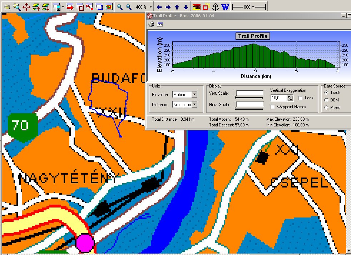The width and height of the screenshot is (351, 255).
Task: Click the blue W waypoint icon
Action: click(x=225, y=7)
